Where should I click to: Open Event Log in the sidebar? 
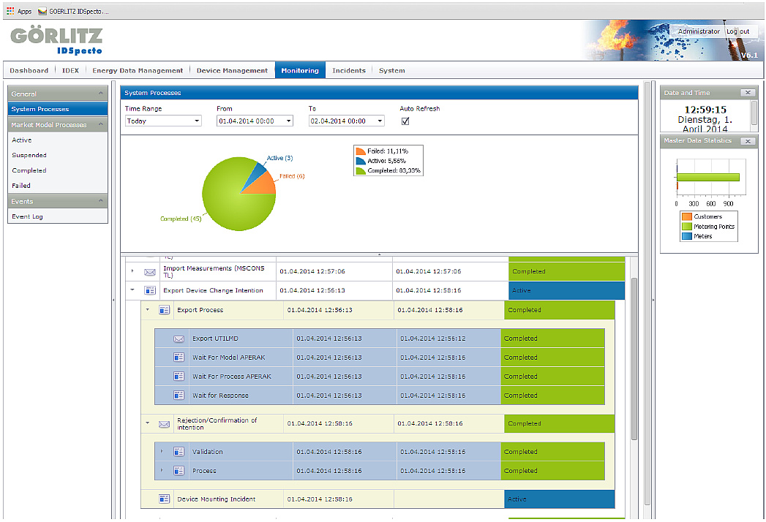[27, 217]
